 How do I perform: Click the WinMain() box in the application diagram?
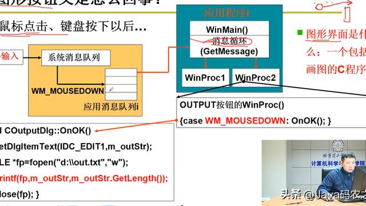coord(229,29)
